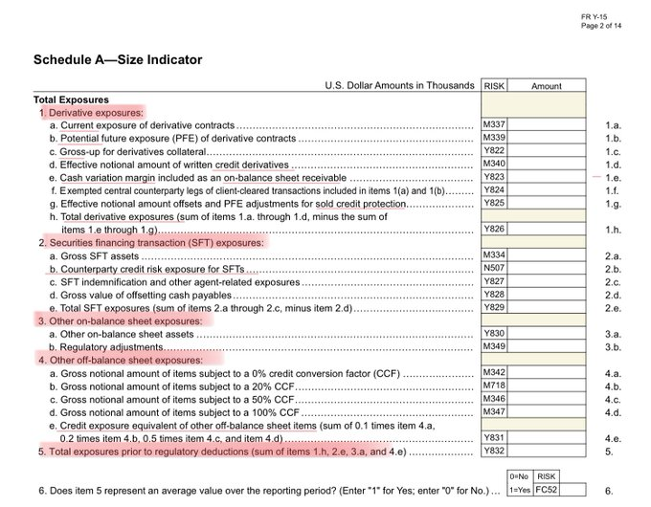Click the amount field for code M346
The image size is (651, 507).
547,398
